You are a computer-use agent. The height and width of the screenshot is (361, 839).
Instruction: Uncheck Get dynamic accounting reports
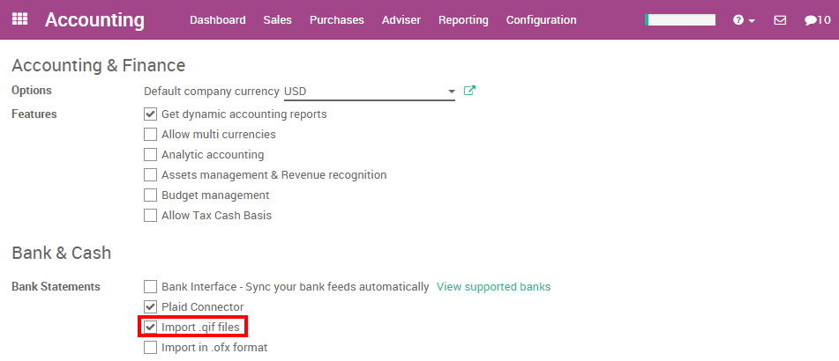tap(150, 114)
